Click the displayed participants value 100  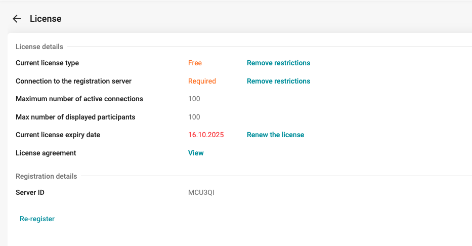tap(194, 117)
